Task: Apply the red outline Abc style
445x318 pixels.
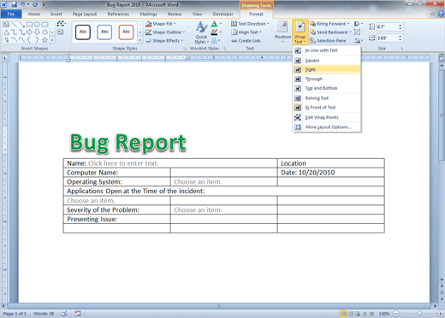Action: [126, 32]
